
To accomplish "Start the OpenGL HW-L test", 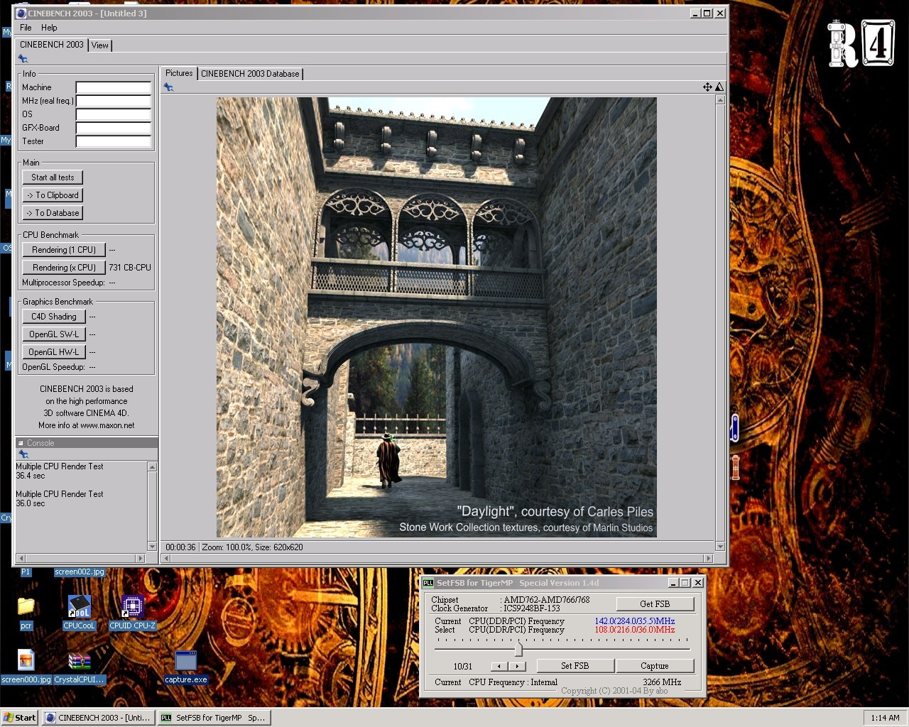I will point(54,352).
